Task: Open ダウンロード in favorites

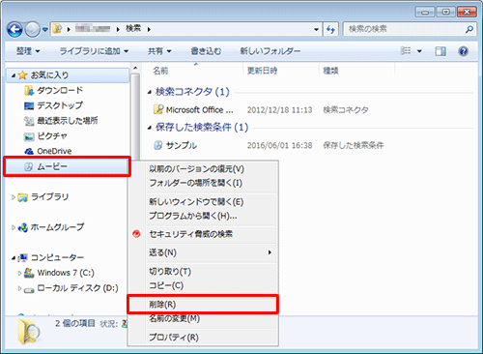Action: pos(60,90)
